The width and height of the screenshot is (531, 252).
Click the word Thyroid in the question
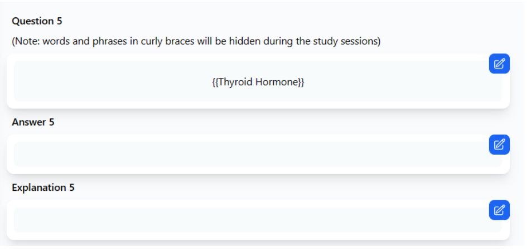point(236,82)
